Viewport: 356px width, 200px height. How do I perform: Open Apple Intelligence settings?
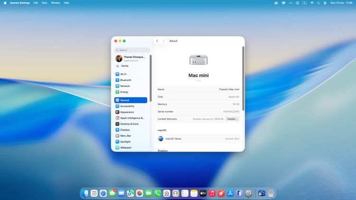131,118
